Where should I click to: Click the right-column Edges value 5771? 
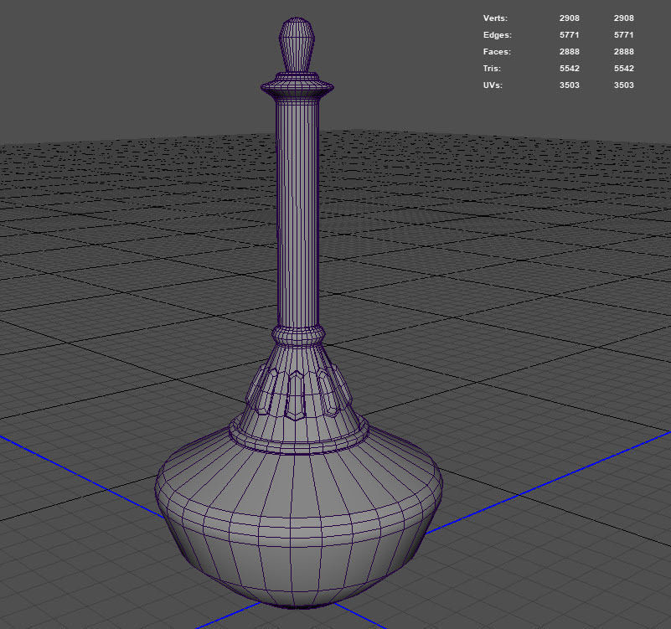point(623,34)
